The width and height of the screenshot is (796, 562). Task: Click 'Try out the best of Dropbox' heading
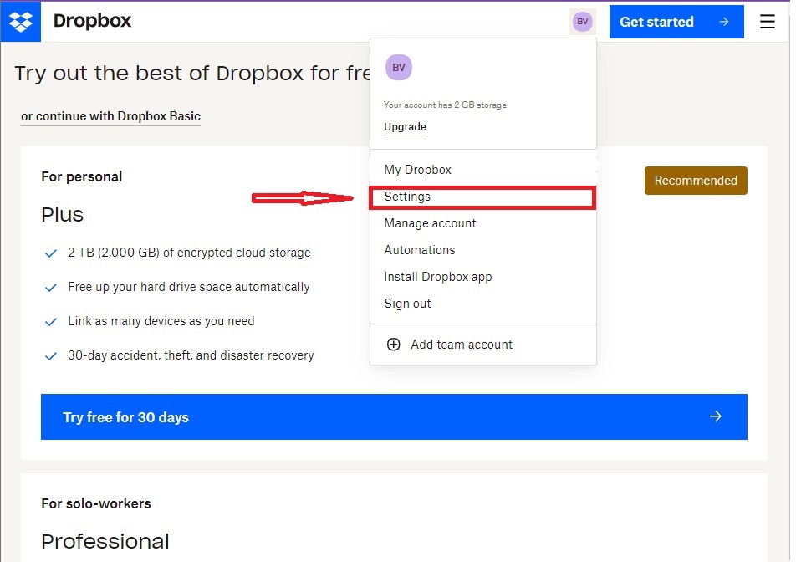tap(192, 73)
